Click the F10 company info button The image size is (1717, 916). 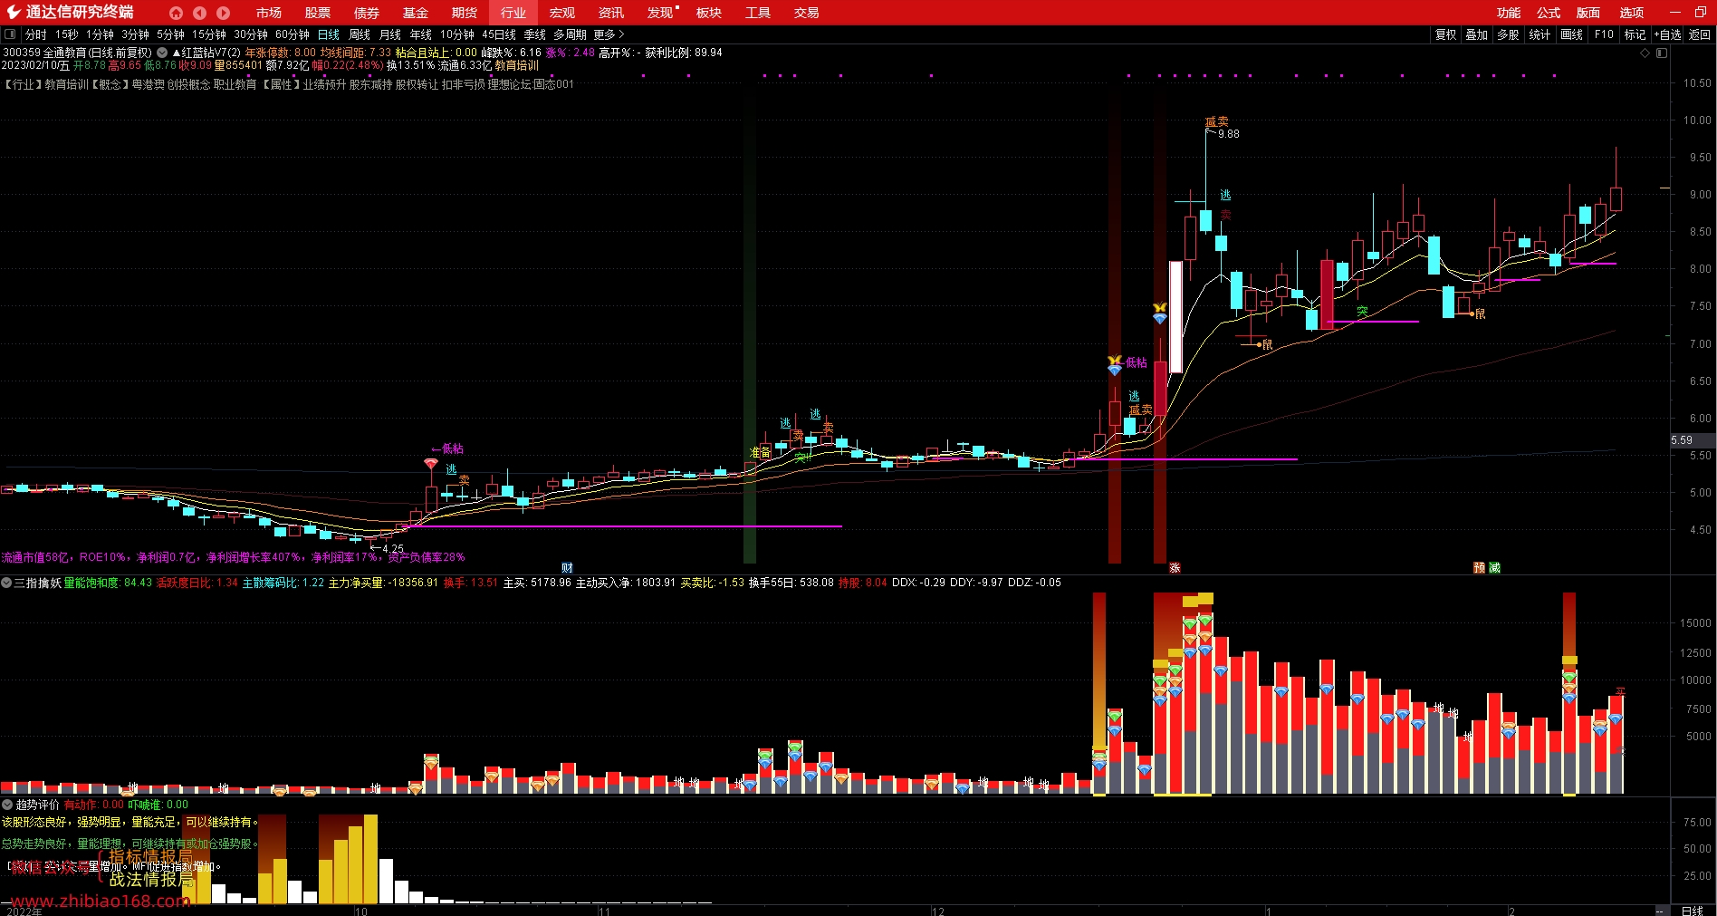[x=1604, y=34]
